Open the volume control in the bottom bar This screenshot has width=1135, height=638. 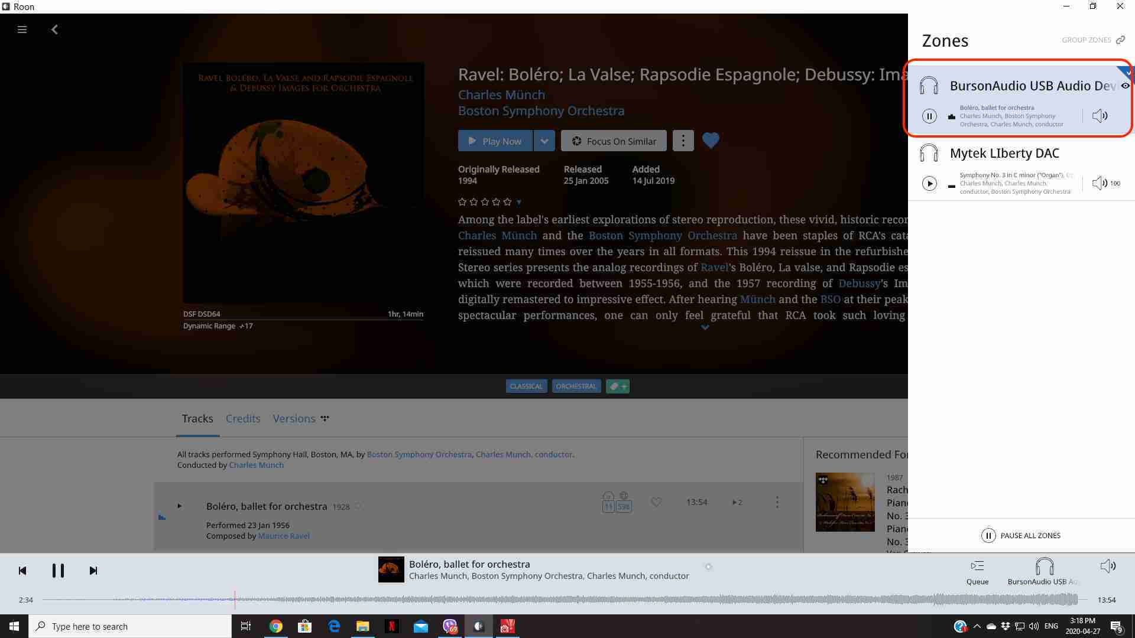pyautogui.click(x=1108, y=567)
